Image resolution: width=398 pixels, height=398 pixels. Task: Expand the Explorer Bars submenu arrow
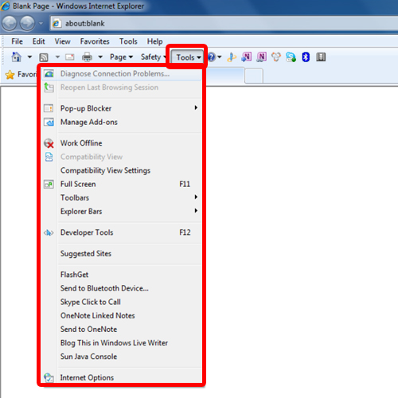click(x=196, y=211)
